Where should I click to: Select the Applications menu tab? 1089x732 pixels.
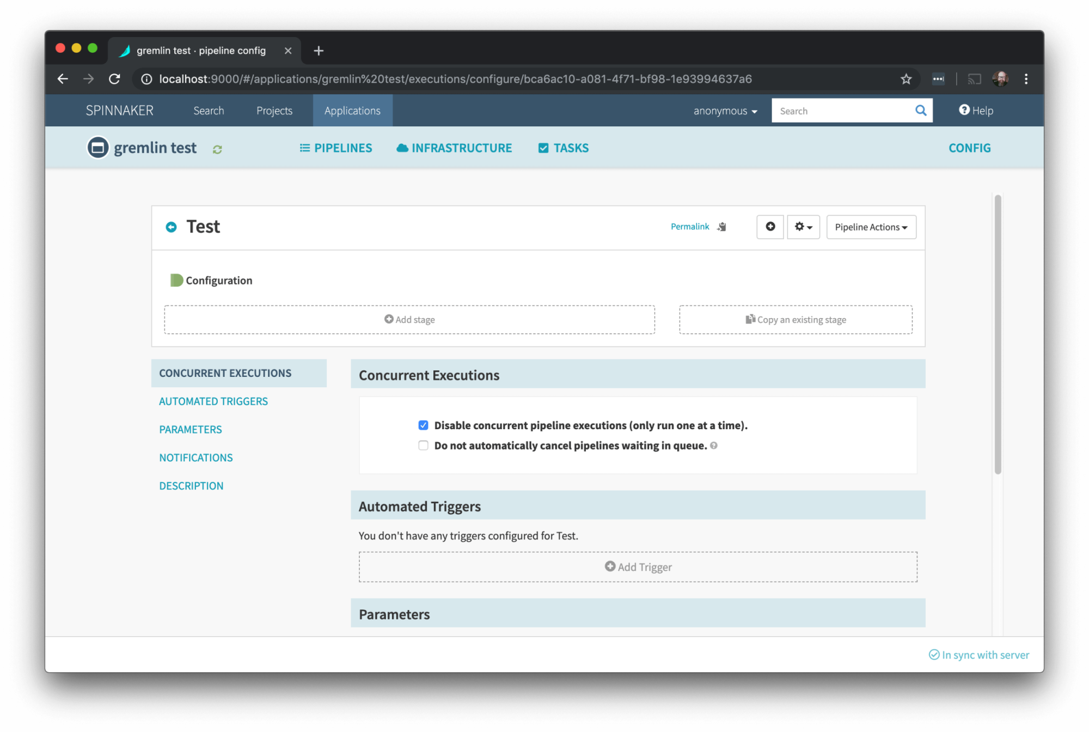coord(353,110)
